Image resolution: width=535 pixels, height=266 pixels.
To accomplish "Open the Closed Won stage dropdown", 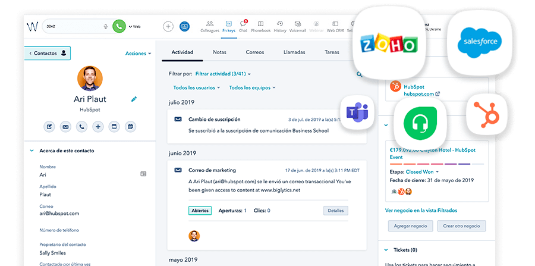I will click(423, 172).
